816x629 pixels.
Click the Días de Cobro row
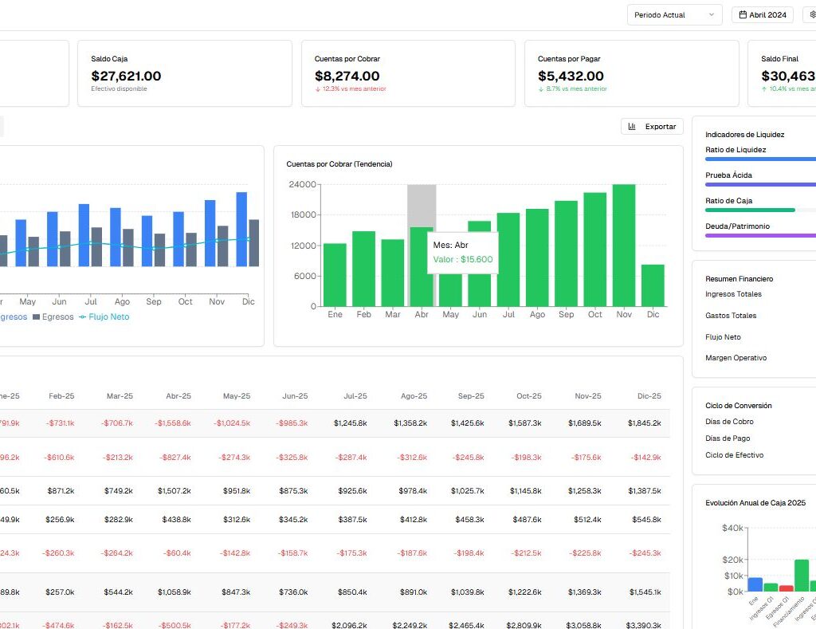pos(760,422)
